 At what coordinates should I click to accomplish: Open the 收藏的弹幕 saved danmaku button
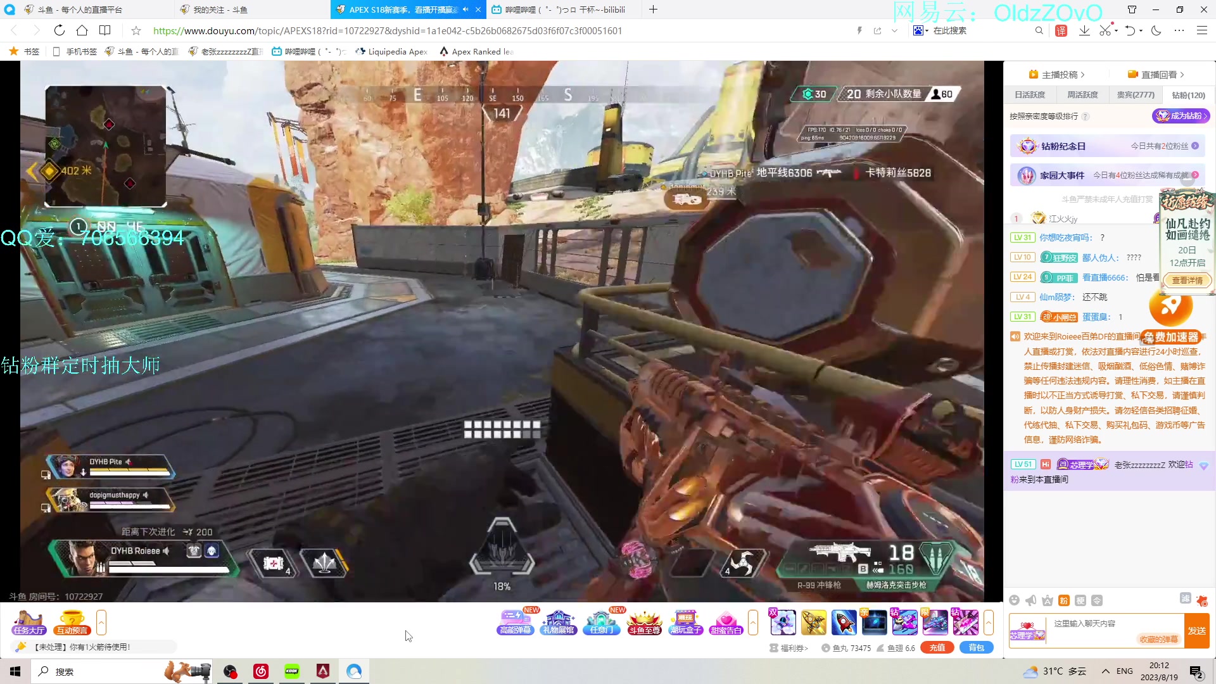point(1159,639)
